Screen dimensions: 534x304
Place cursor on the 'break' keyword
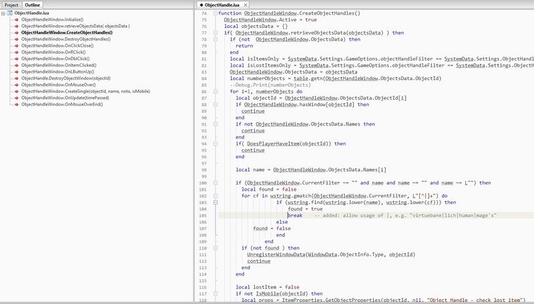[x=295, y=215]
